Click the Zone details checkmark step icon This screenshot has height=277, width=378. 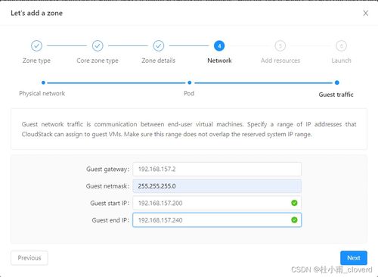pyautogui.click(x=159, y=46)
